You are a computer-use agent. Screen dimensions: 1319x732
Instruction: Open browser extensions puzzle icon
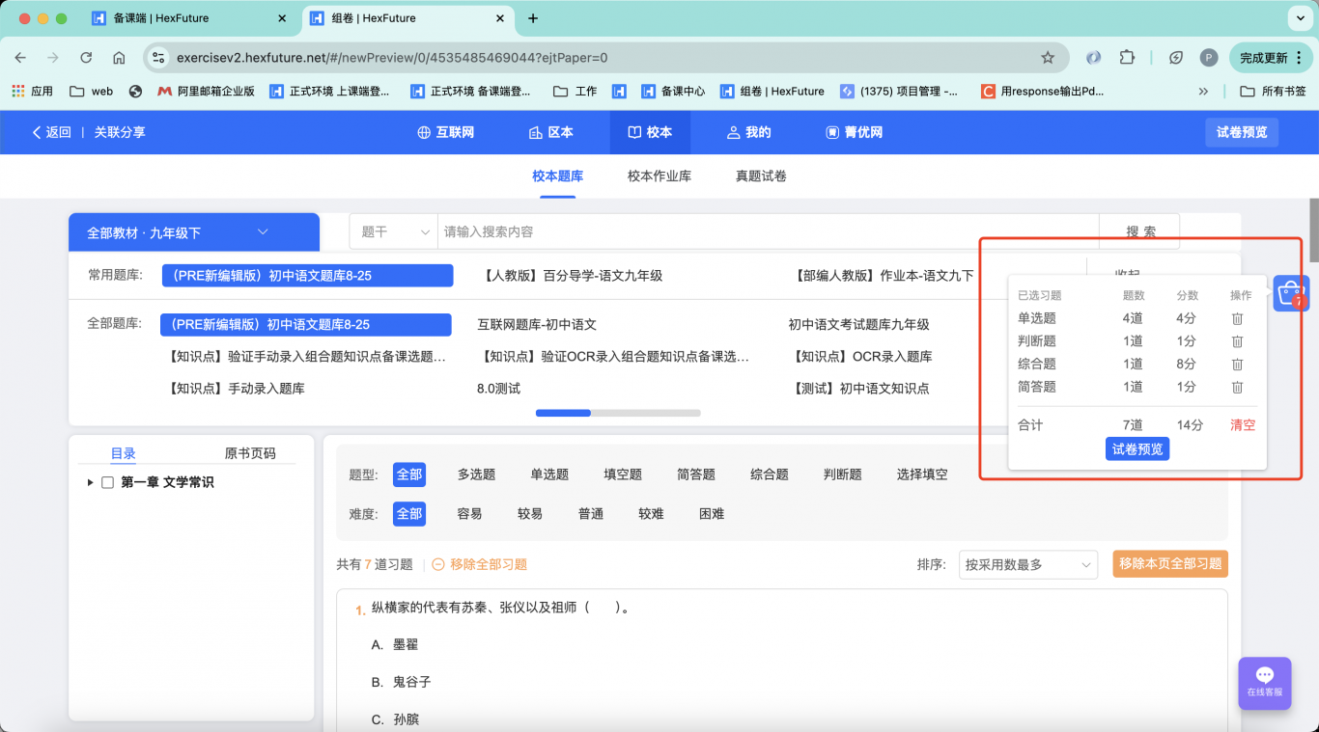[x=1127, y=58]
